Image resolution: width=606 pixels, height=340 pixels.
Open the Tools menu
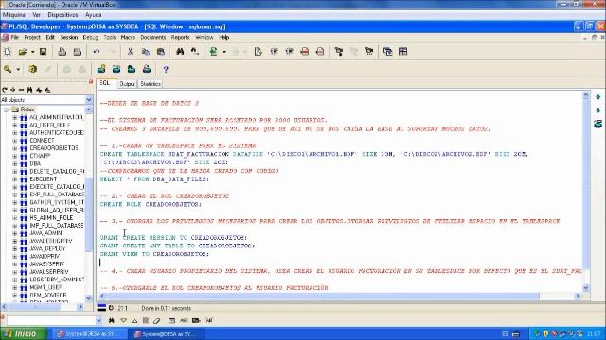(x=110, y=38)
